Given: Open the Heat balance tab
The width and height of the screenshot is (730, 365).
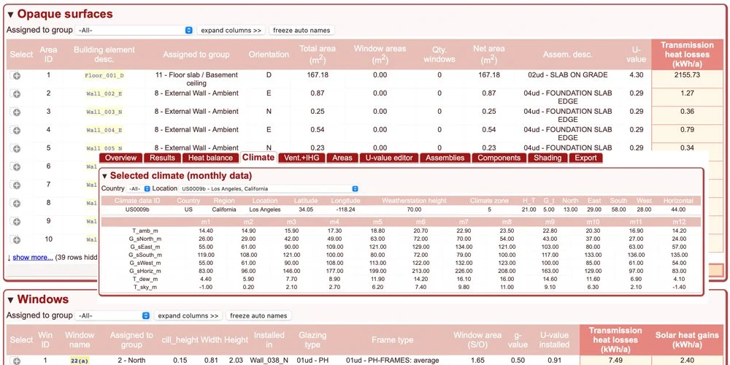Looking at the screenshot, I should tap(210, 158).
